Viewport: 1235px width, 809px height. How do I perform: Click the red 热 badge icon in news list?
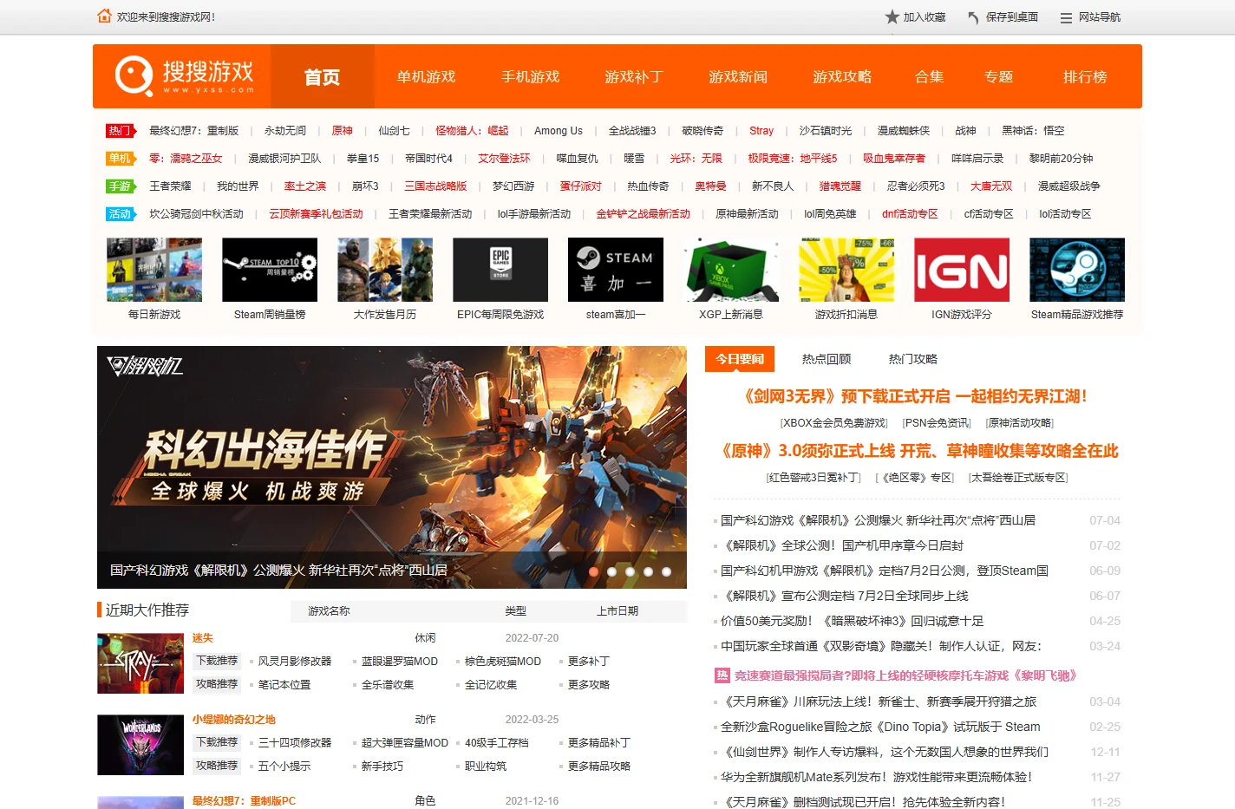(x=722, y=675)
